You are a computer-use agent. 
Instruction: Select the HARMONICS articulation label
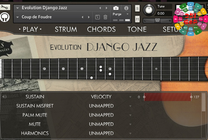click(x=35, y=133)
